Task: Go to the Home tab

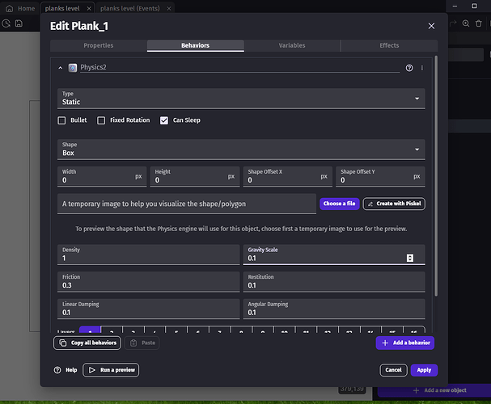Action: (x=20, y=8)
